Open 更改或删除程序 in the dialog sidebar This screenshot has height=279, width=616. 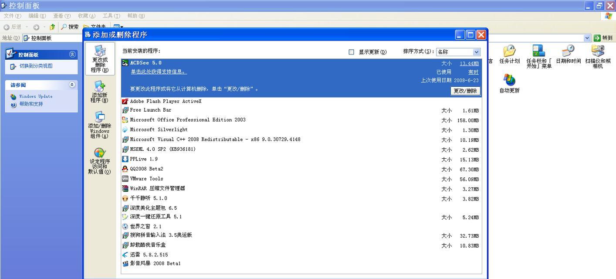point(100,59)
